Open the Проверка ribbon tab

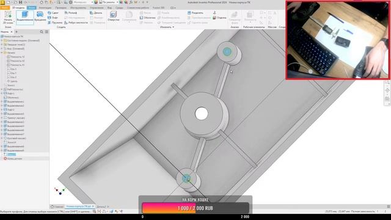pyautogui.click(x=61, y=8)
